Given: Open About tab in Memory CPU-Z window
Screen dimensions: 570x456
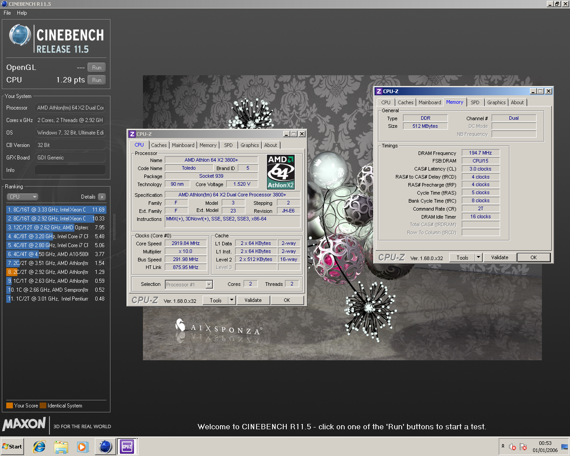Looking at the screenshot, I should (517, 102).
